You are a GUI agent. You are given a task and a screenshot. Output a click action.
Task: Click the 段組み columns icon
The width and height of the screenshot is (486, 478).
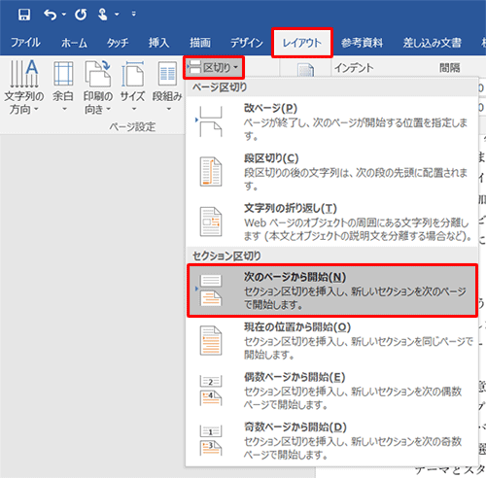[x=167, y=74]
